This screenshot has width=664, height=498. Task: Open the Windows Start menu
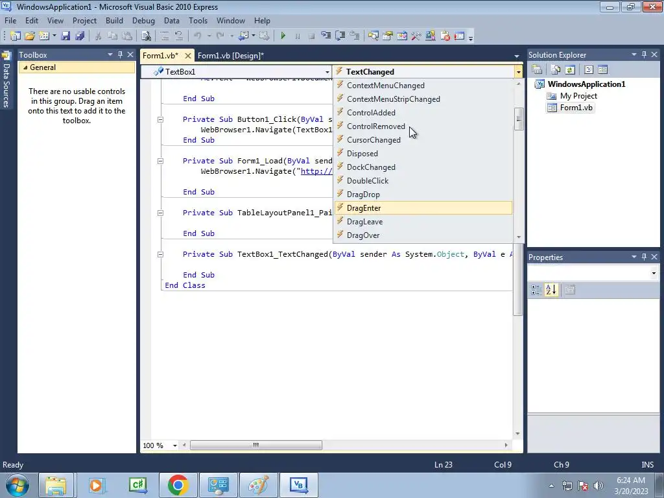(x=16, y=485)
